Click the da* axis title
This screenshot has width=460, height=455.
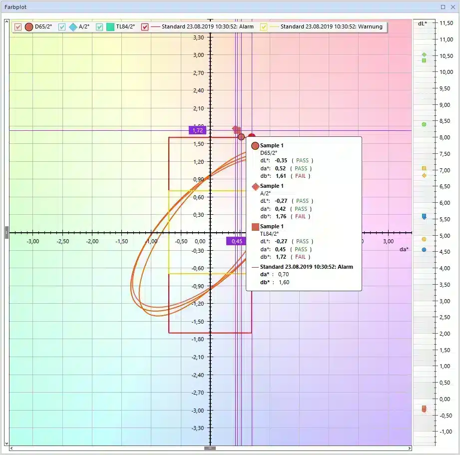click(404, 249)
